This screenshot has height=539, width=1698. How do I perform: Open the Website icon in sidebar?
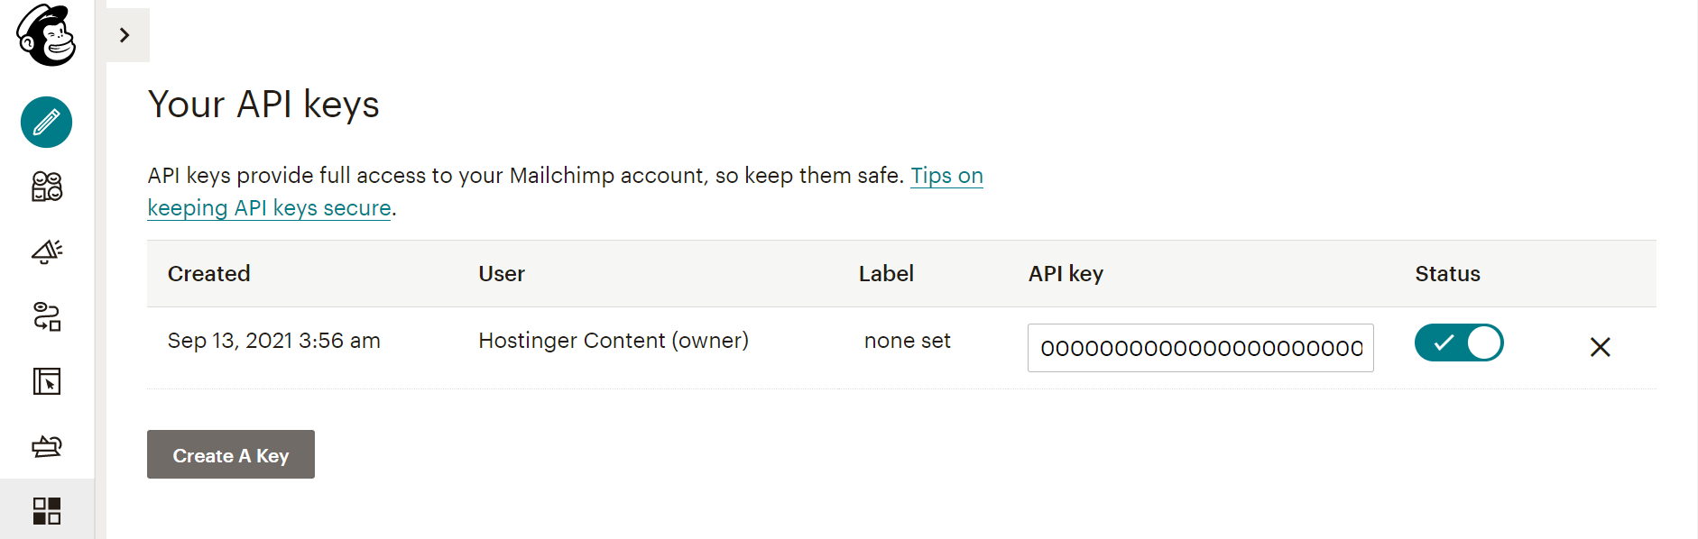coord(47,381)
